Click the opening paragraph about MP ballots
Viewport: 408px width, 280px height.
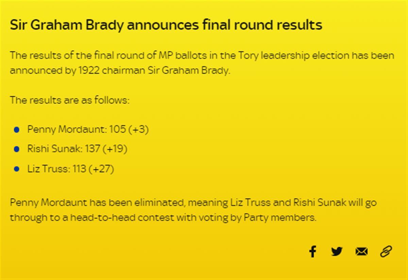202,63
